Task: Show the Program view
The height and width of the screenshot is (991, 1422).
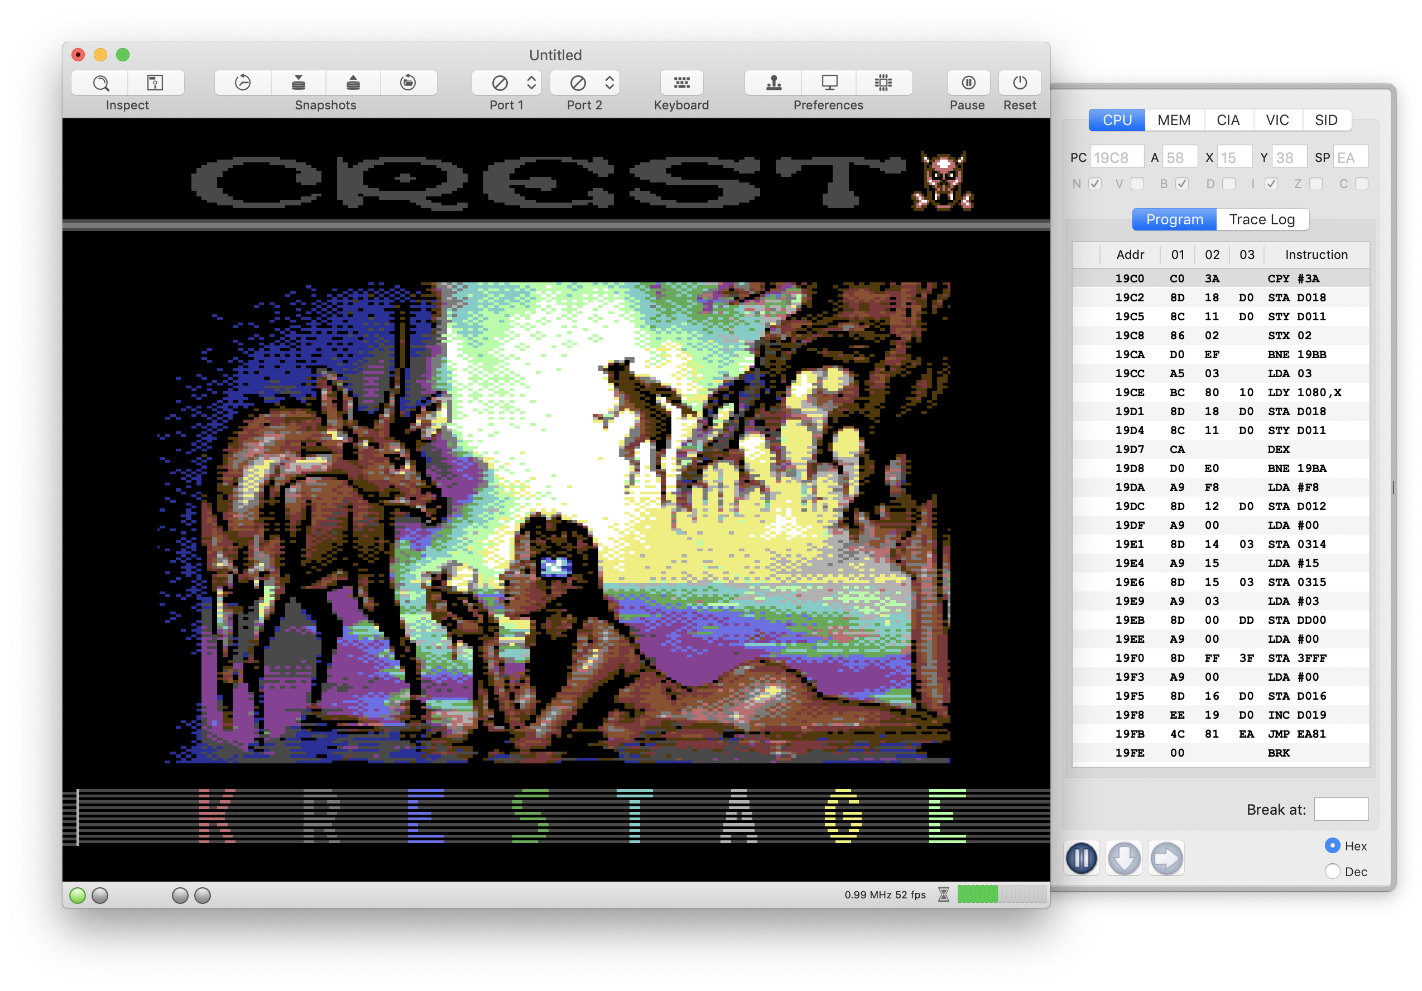Action: 1174,219
